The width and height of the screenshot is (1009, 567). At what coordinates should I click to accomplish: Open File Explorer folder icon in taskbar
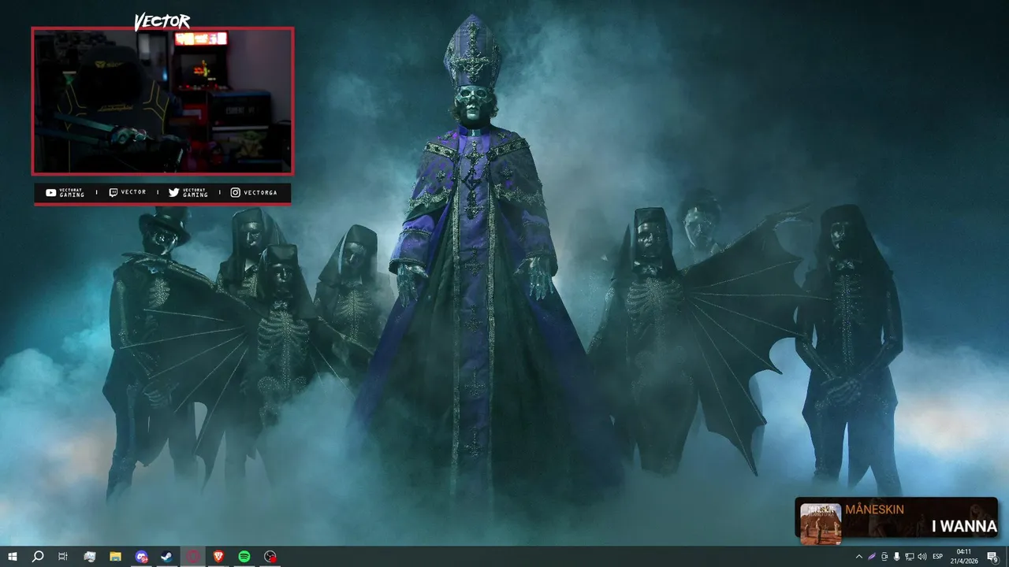tap(115, 557)
